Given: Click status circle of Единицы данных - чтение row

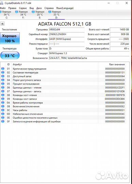Looking at the screenshot, I should pyautogui.click(x=3, y=88).
